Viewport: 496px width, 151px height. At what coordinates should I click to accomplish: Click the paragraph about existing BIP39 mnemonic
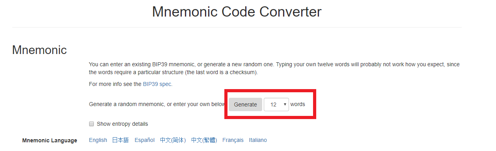(274, 68)
